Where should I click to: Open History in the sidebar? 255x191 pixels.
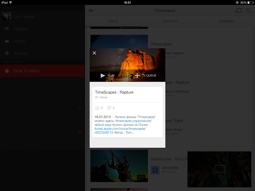click(x=42, y=41)
